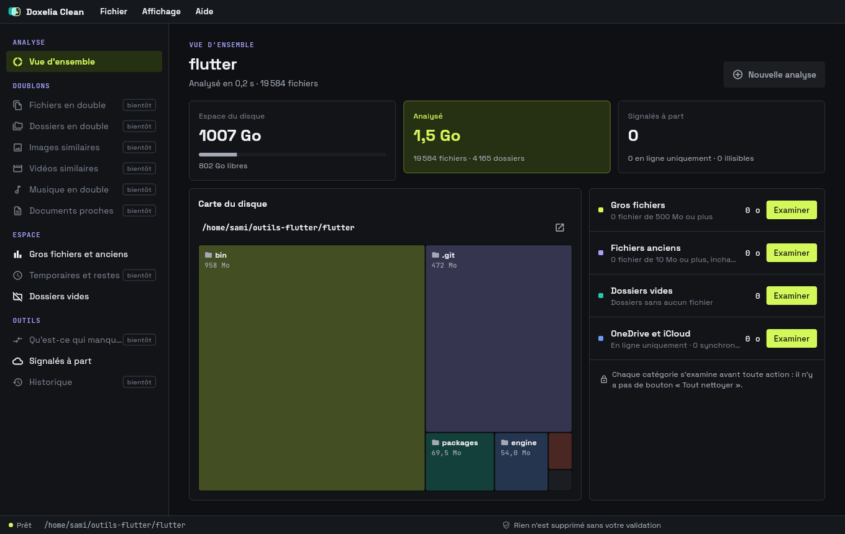Click the dark red block in disk map
The width and height of the screenshot is (845, 534).
coord(560,451)
